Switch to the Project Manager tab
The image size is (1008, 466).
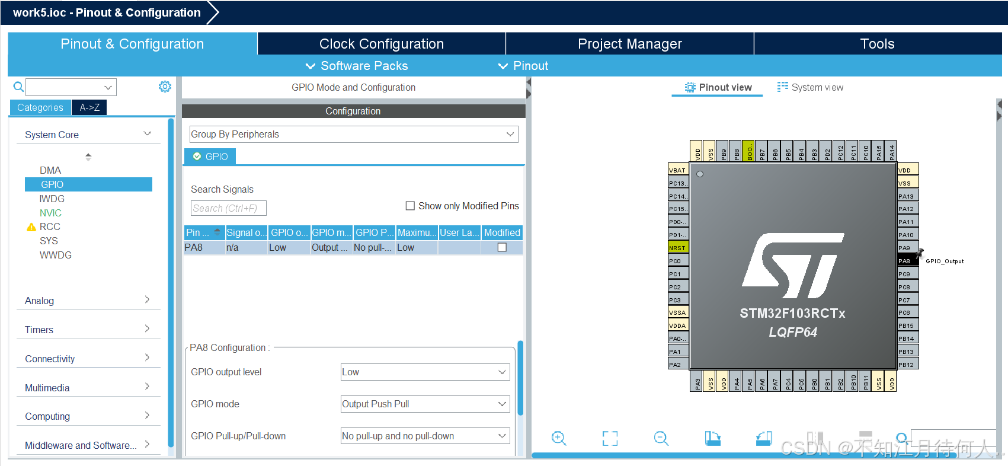click(x=630, y=44)
